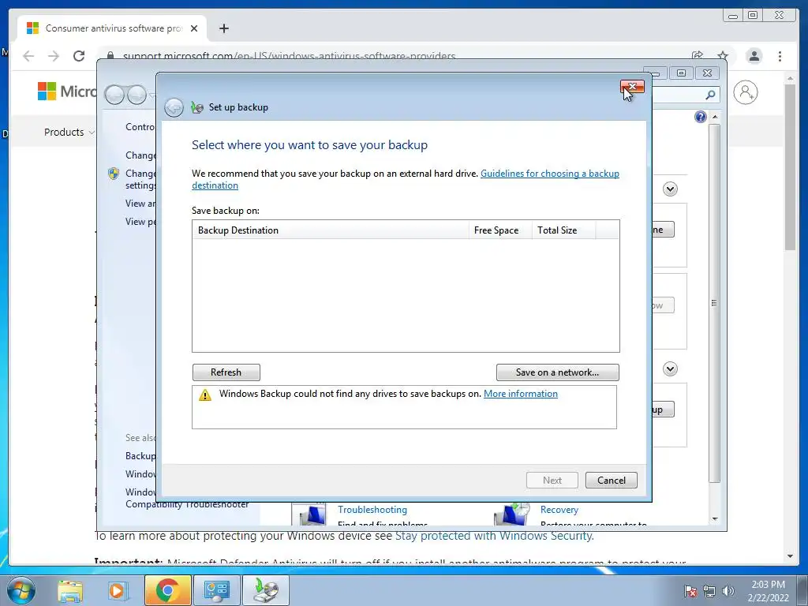The height and width of the screenshot is (606, 808).
Task: Click the Control Panel taskbar button
Action: (x=216, y=590)
